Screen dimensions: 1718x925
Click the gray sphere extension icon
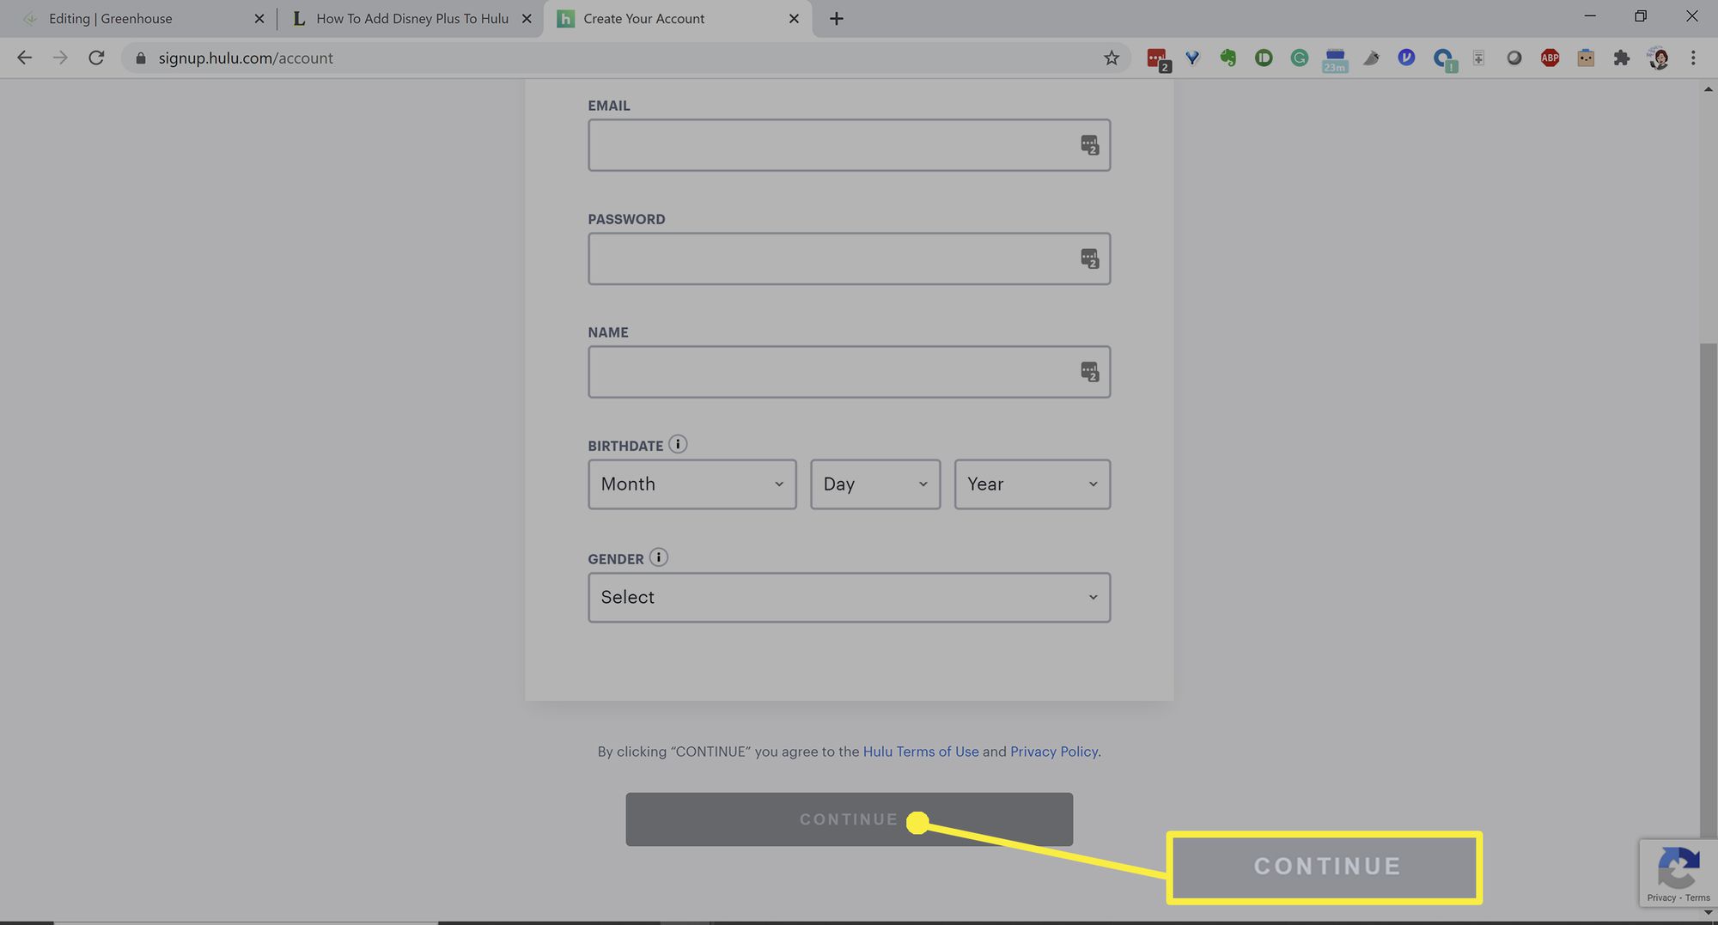tap(1514, 58)
